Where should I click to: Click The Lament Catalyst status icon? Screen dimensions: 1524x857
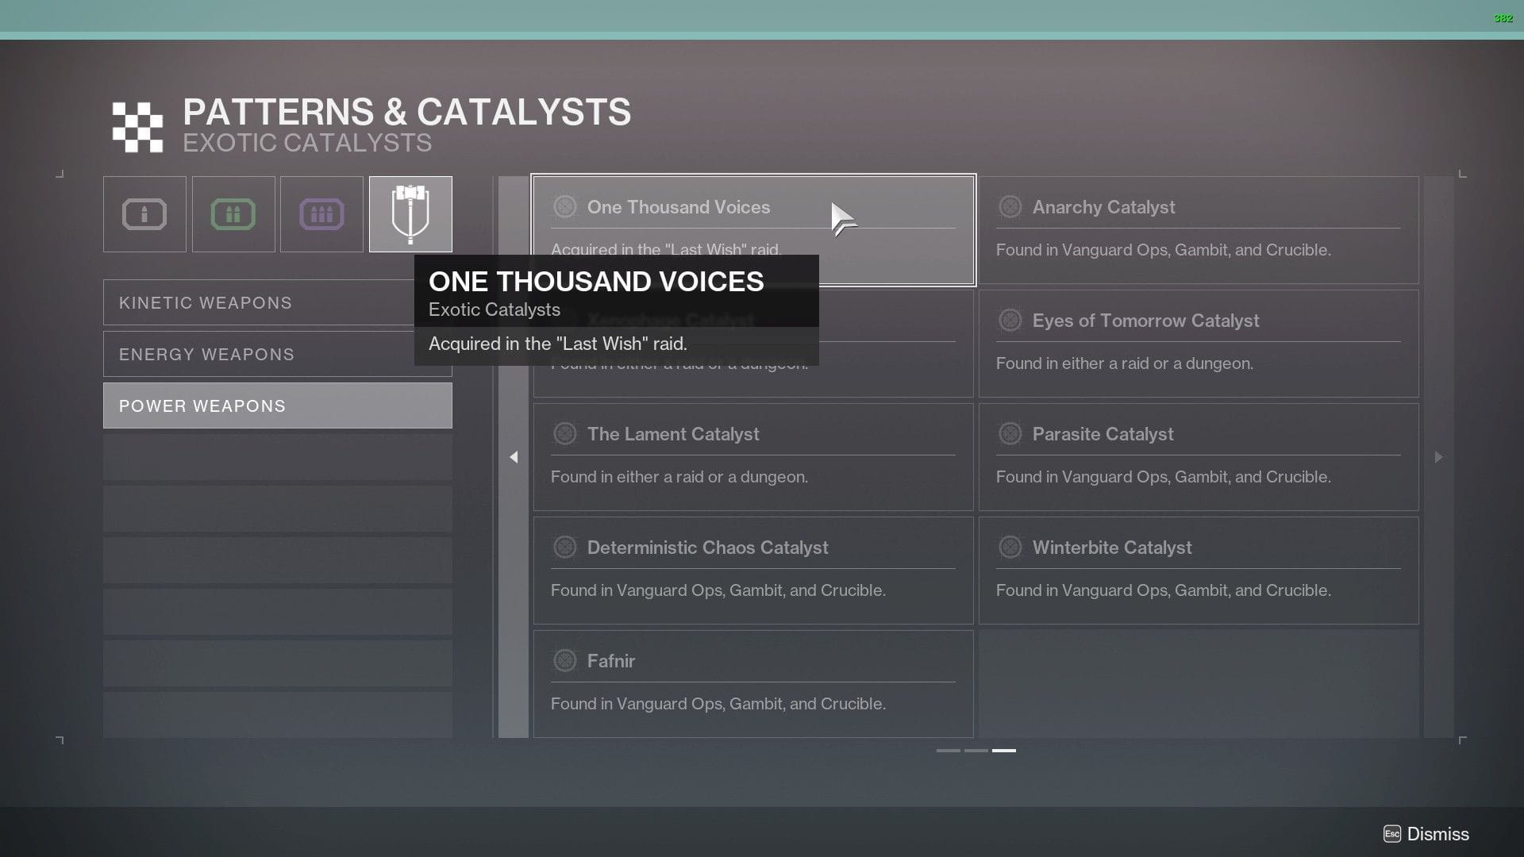564,434
